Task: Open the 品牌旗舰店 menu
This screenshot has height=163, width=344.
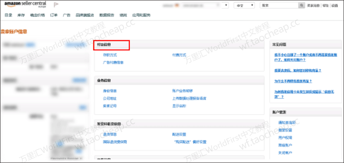Action: tap(85, 15)
